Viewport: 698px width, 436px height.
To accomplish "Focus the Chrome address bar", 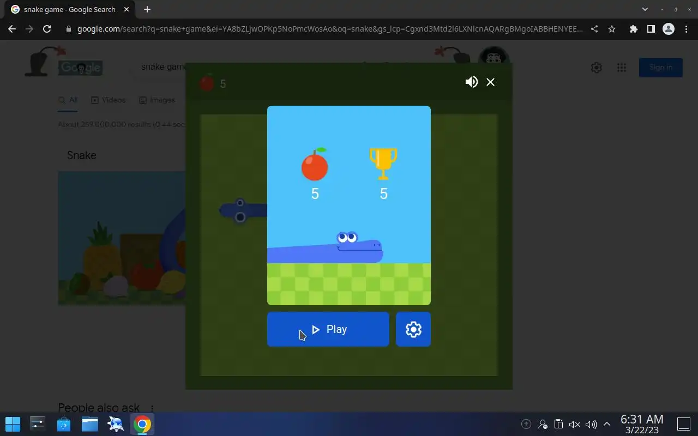I will coord(330,29).
